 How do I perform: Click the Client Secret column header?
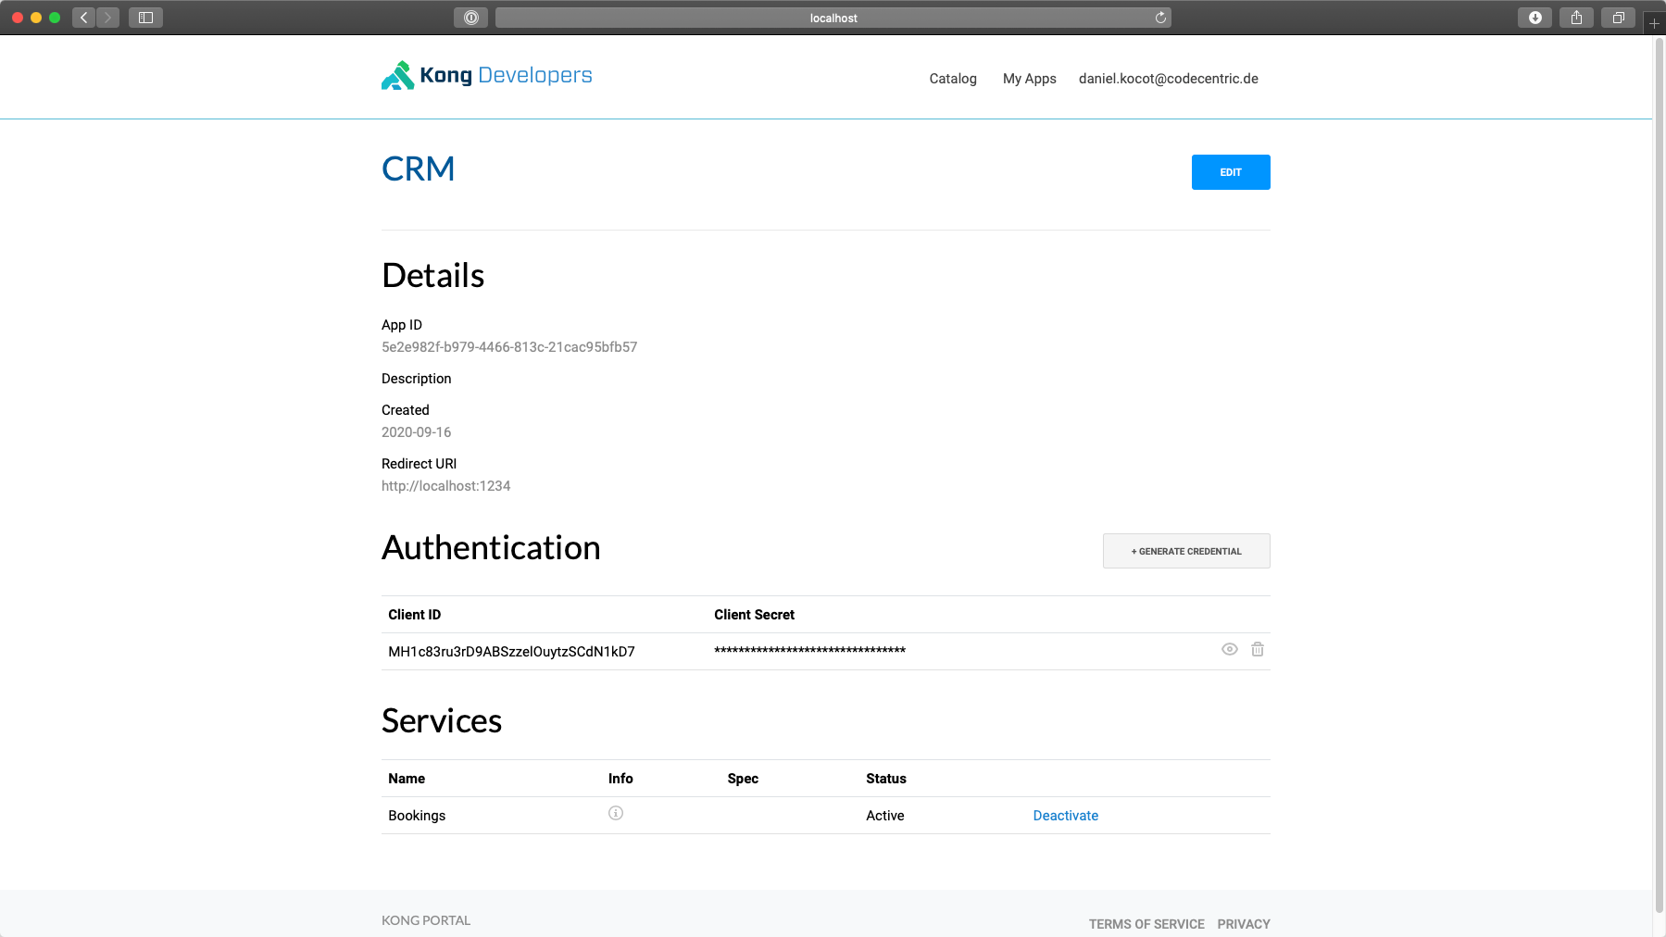point(754,615)
